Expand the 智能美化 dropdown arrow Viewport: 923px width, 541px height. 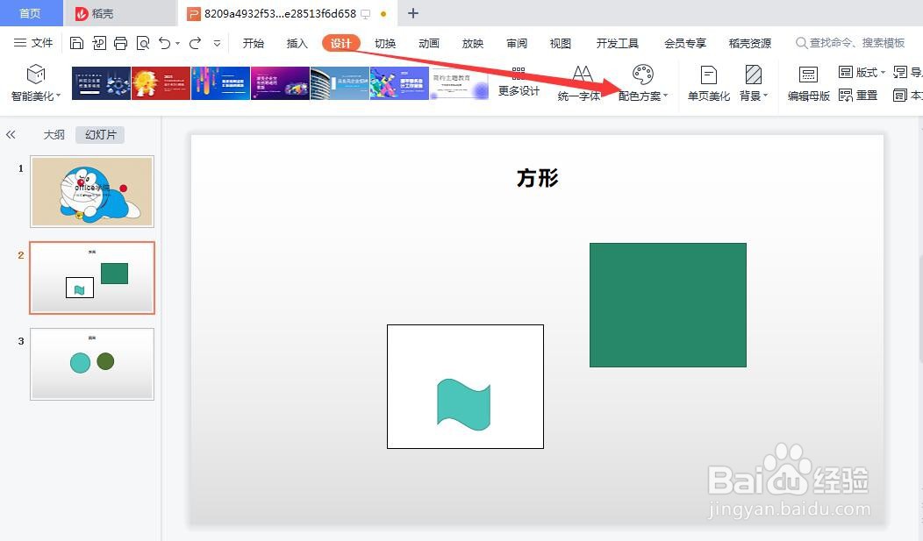[60, 96]
